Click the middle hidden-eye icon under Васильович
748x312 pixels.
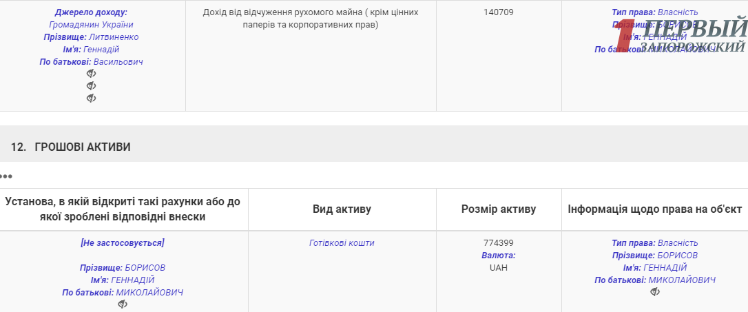(x=91, y=86)
